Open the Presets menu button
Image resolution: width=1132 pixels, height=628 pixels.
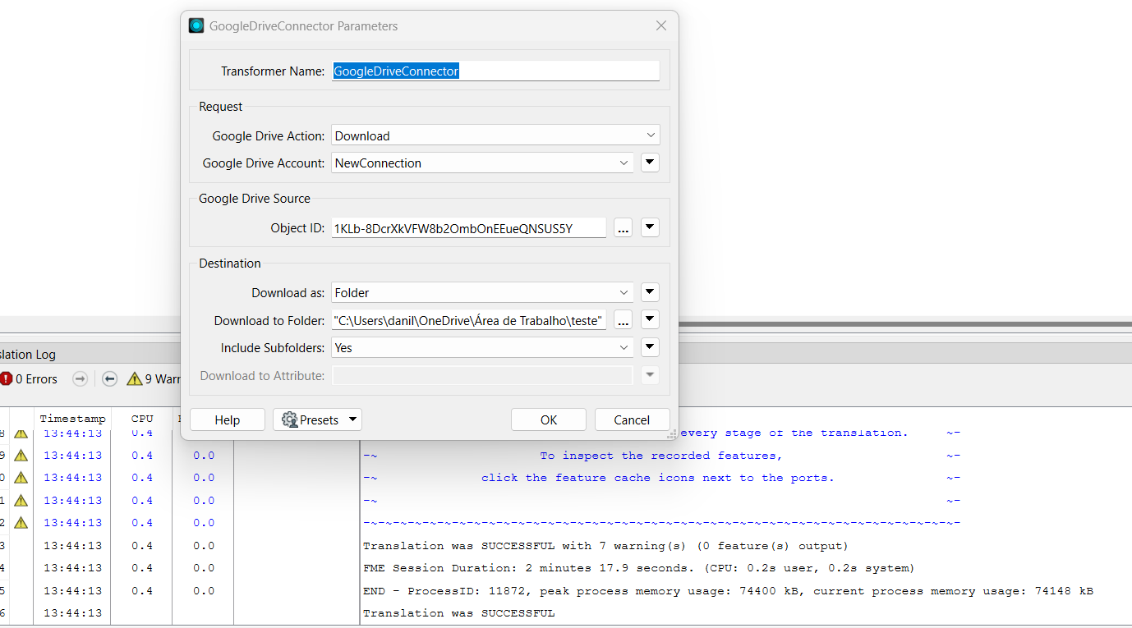[x=317, y=419]
